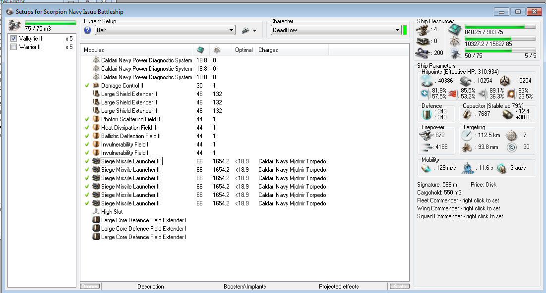Select the Optimal column header
The width and height of the screenshot is (546, 293).
[244, 50]
